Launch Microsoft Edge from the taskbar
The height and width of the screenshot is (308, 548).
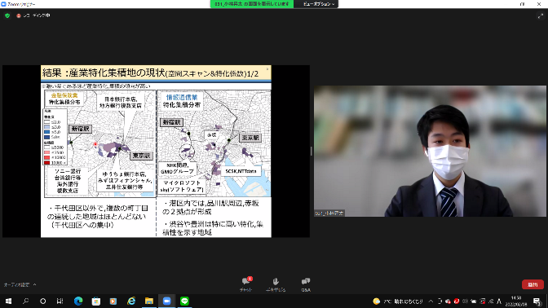click(x=78, y=301)
